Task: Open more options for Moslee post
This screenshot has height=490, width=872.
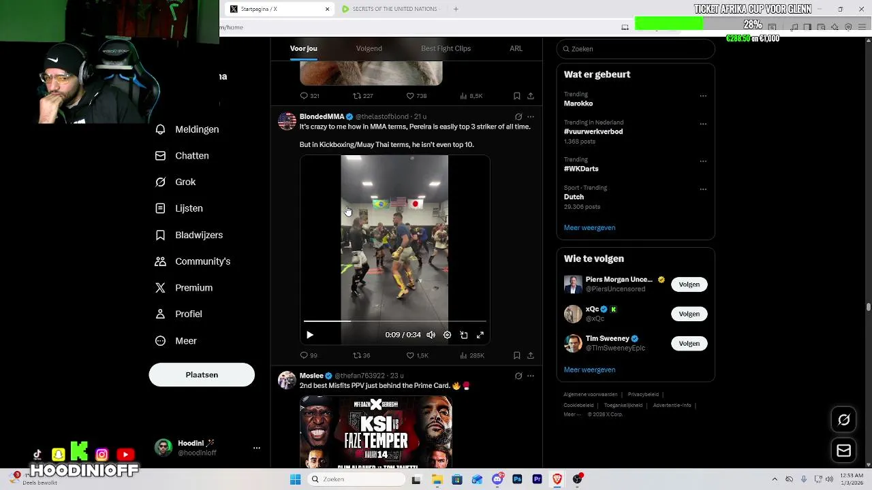Action: [531, 376]
